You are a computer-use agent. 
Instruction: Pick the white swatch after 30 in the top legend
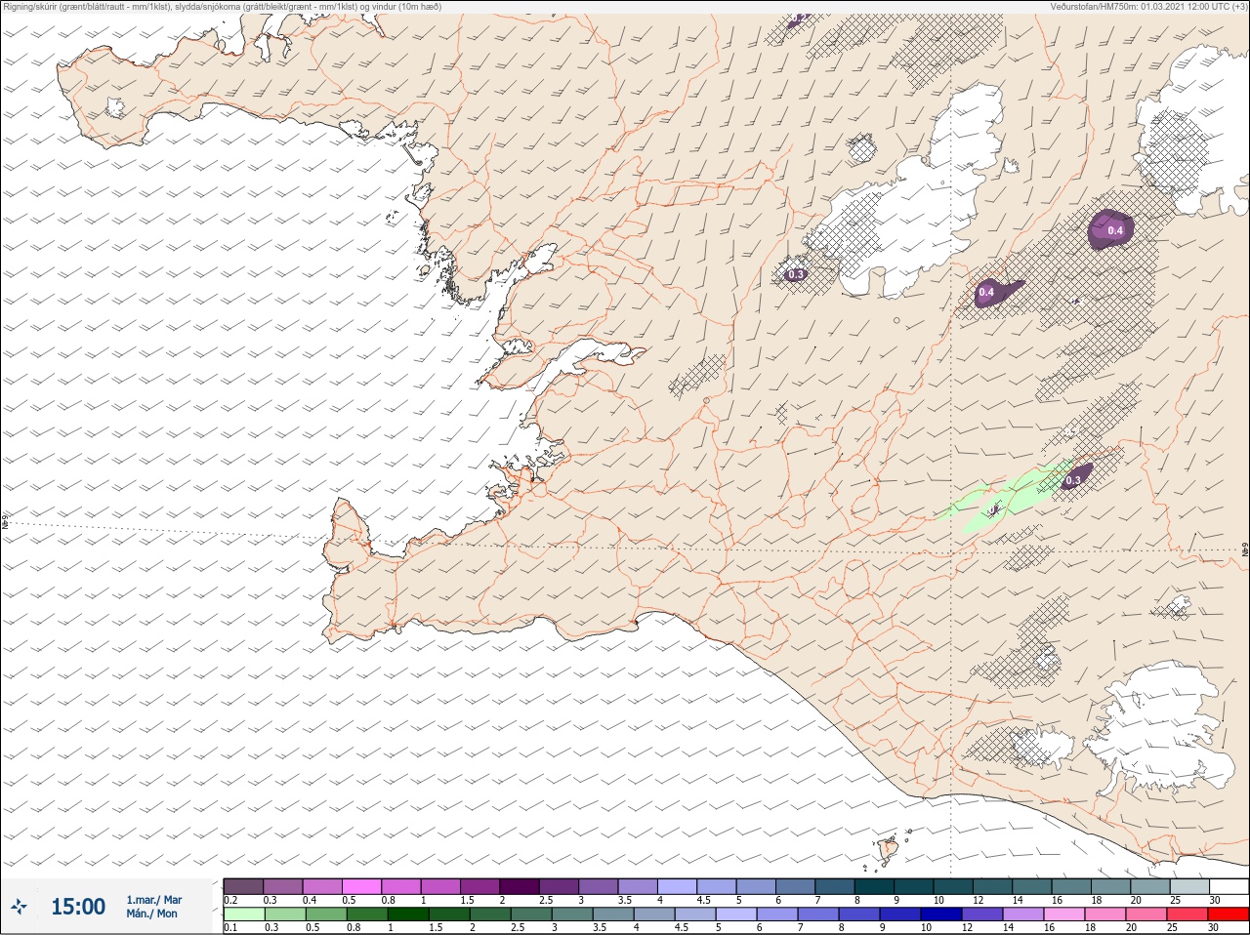tap(1229, 886)
